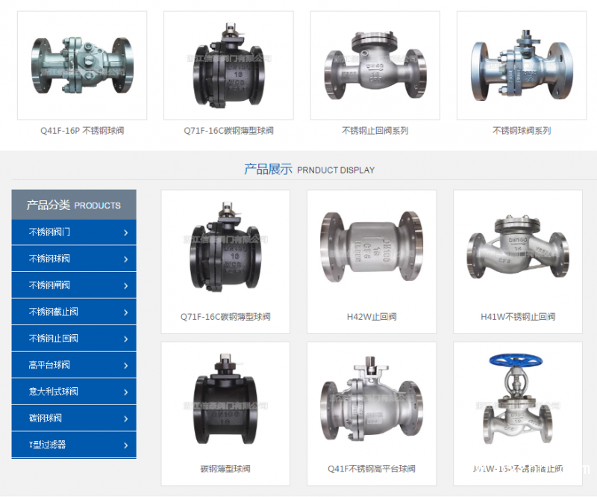This screenshot has width=597, height=497.
Task: Open the Q41F不锈钢高平台球阀 product photo
Action: pyautogui.click(x=371, y=402)
